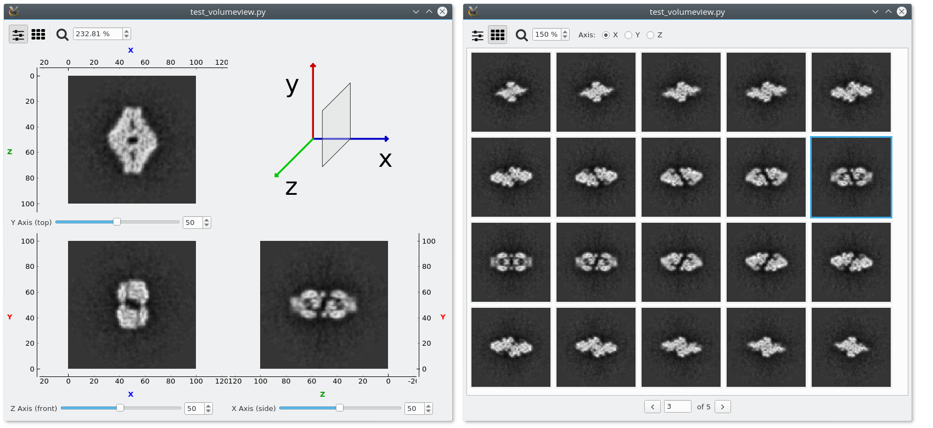This screenshot has height=428, width=933.
Task: Select first thumbnail in third gallery row
Action: click(511, 262)
